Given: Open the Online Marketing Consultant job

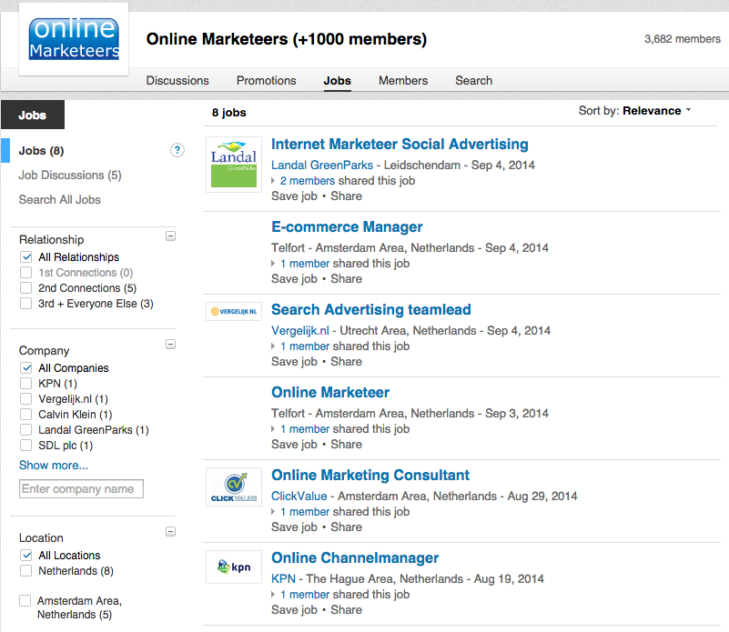Looking at the screenshot, I should 370,475.
